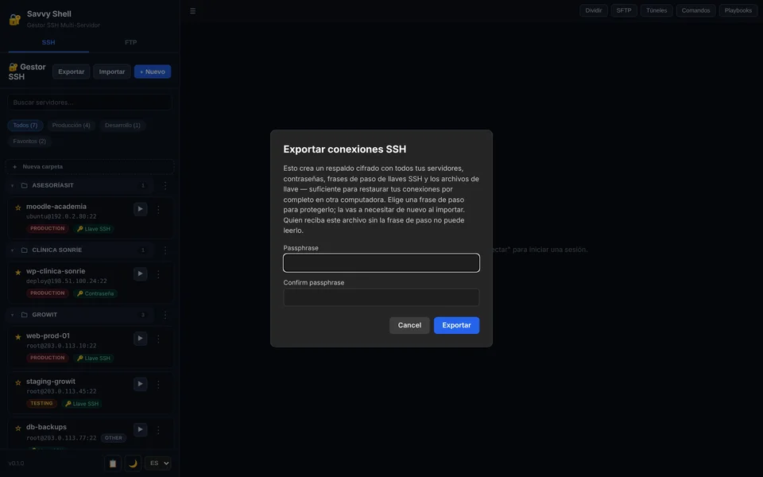
Task: Select the web-prod-01 server name
Action: [x=48, y=335]
